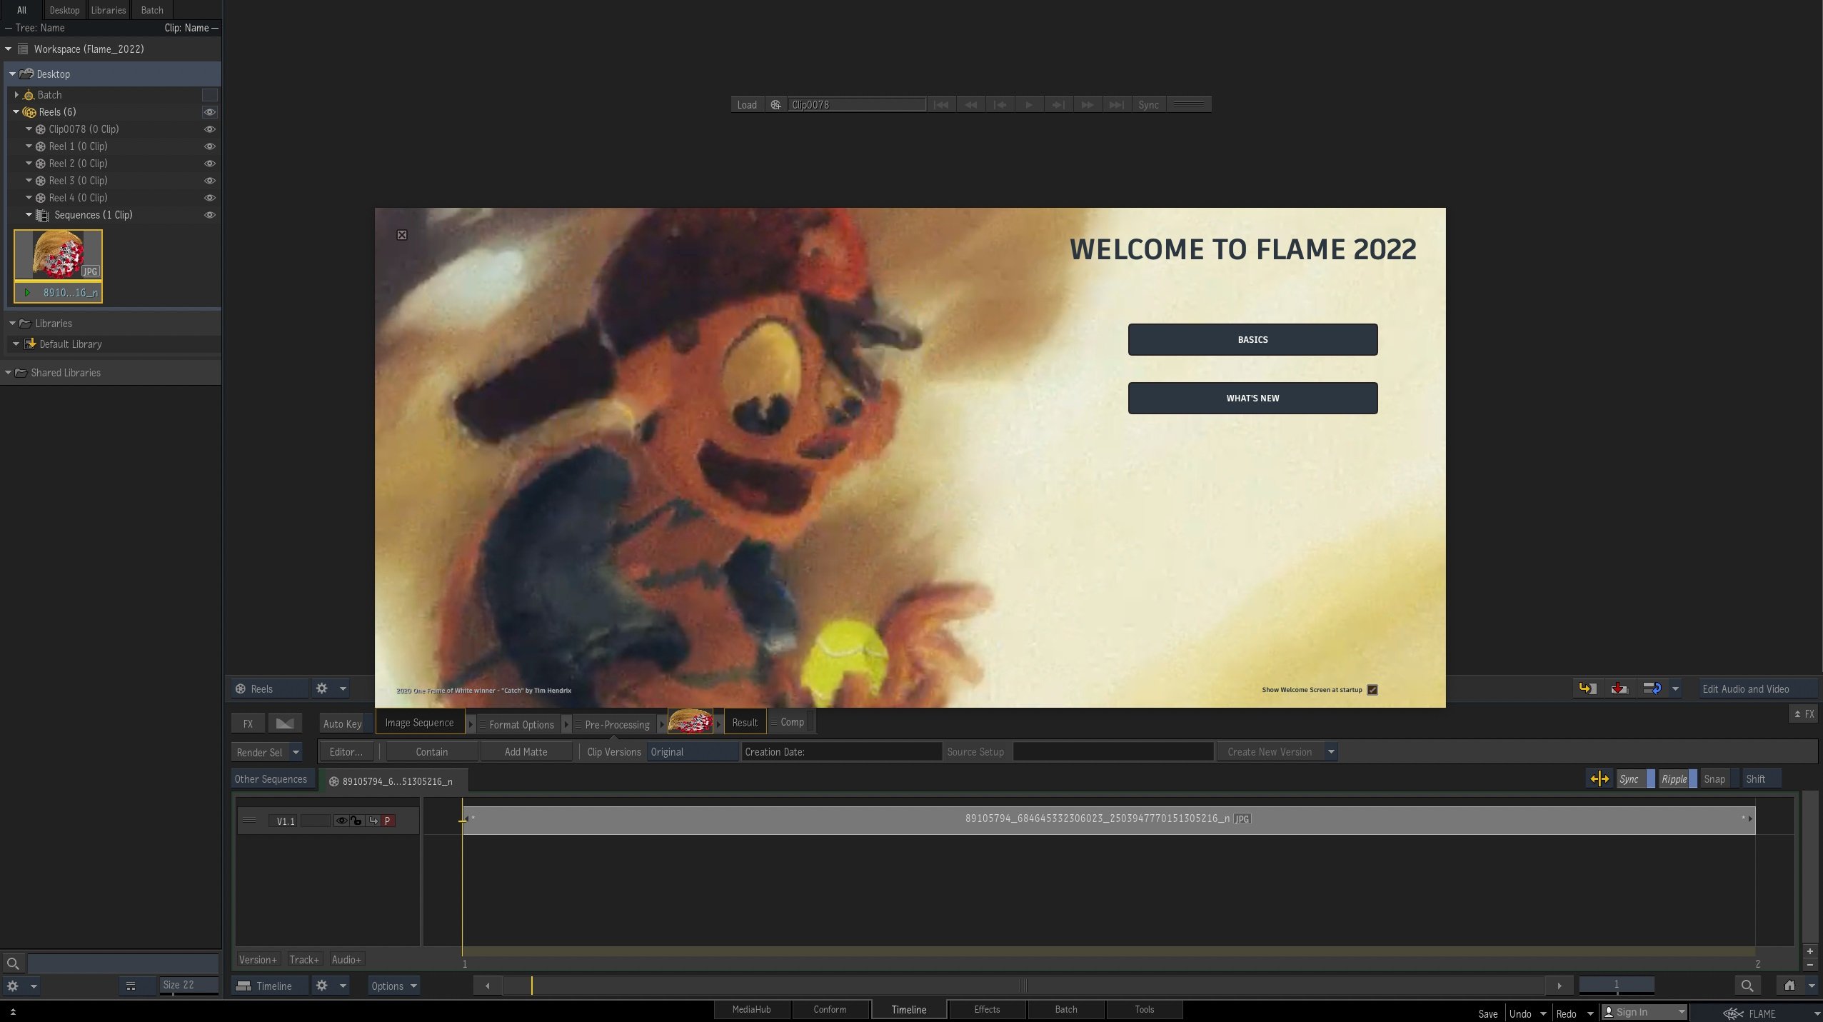1823x1022 pixels.
Task: Click the 8910...16_n JPG clip thumbnail
Action: pyautogui.click(x=59, y=266)
